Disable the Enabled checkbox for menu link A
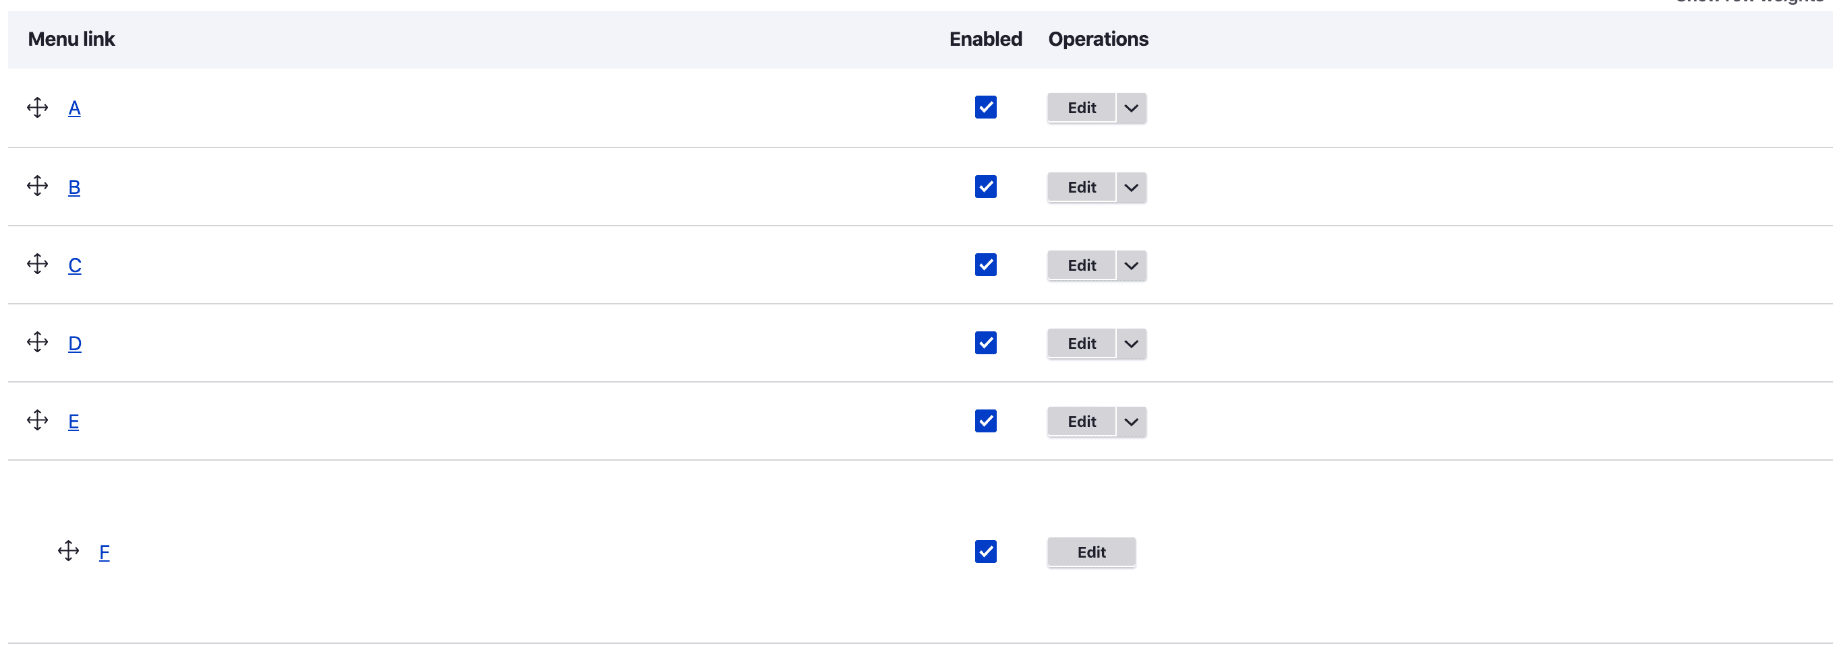 pos(985,108)
